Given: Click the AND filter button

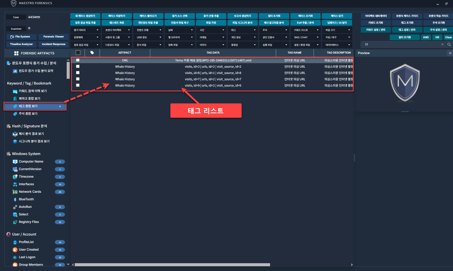Looking at the screenshot, I should click(x=426, y=37).
